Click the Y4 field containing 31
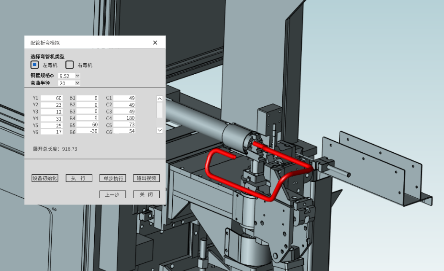444x271 pixels. click(52, 118)
